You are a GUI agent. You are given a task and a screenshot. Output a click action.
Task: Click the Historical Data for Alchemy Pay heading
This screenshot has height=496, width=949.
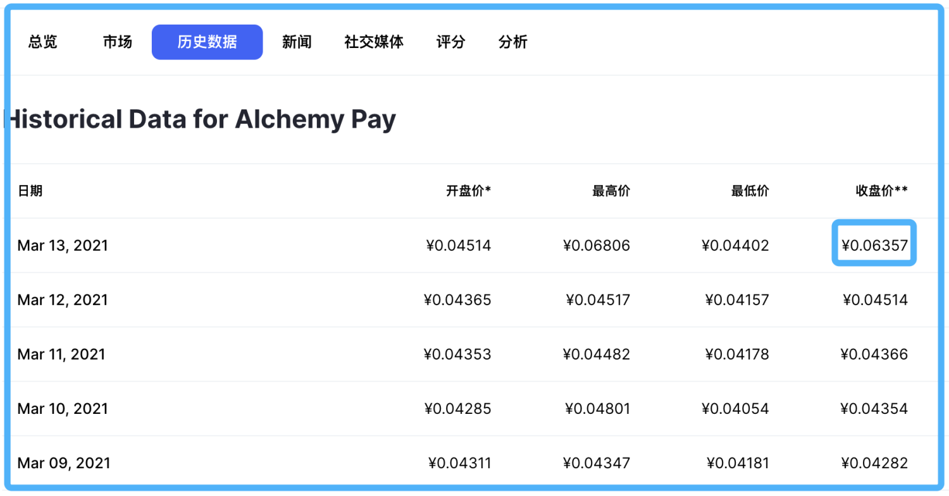[x=201, y=119]
